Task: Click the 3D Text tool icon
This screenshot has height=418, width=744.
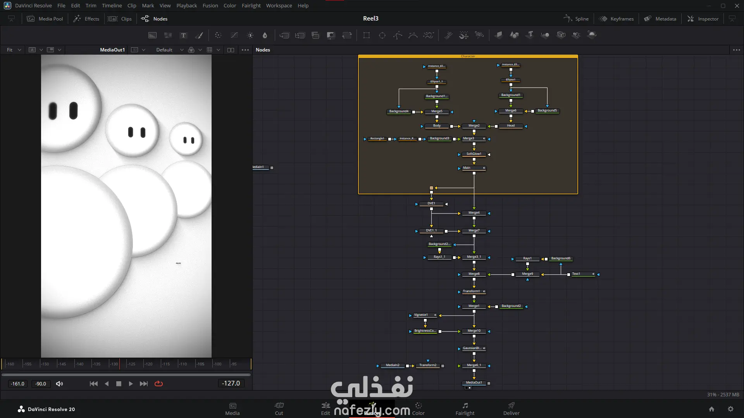Action: click(x=530, y=35)
